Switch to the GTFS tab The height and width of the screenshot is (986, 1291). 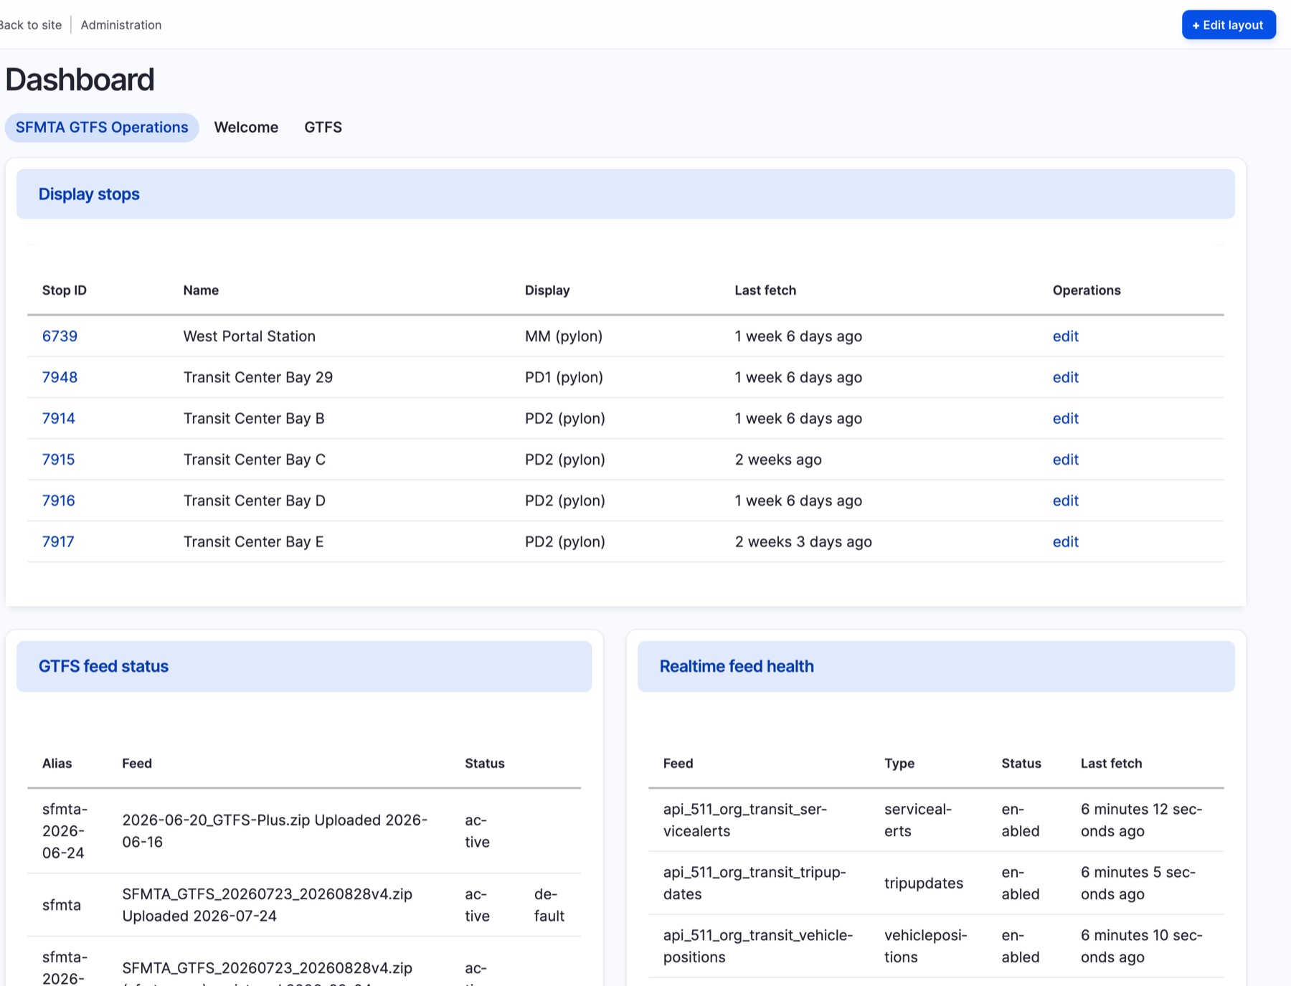[x=323, y=128]
